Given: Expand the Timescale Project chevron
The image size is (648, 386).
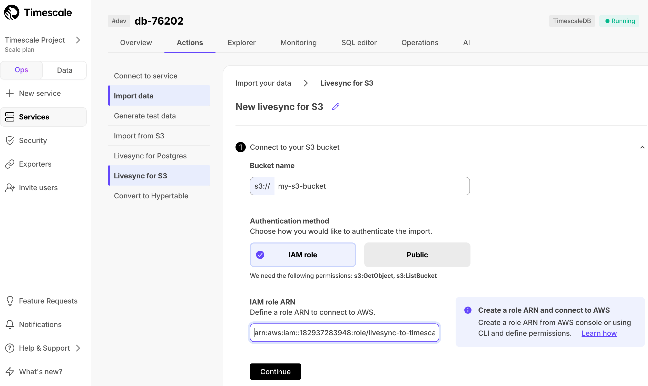Looking at the screenshot, I should point(77,40).
